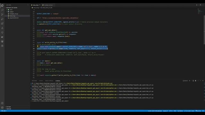The image size is (205, 115).
Task: Split the editor to the right
Action: tap(201, 5)
